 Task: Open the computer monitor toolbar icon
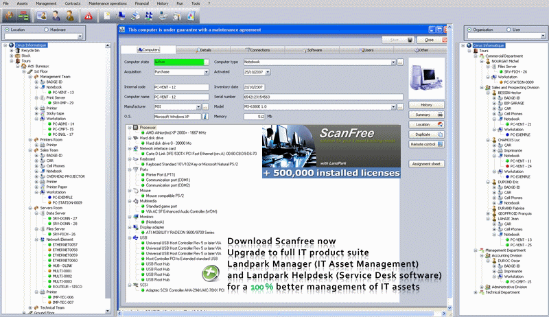coord(121,16)
